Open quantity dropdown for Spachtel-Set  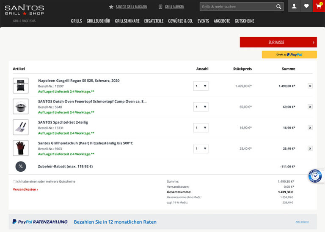point(201,128)
